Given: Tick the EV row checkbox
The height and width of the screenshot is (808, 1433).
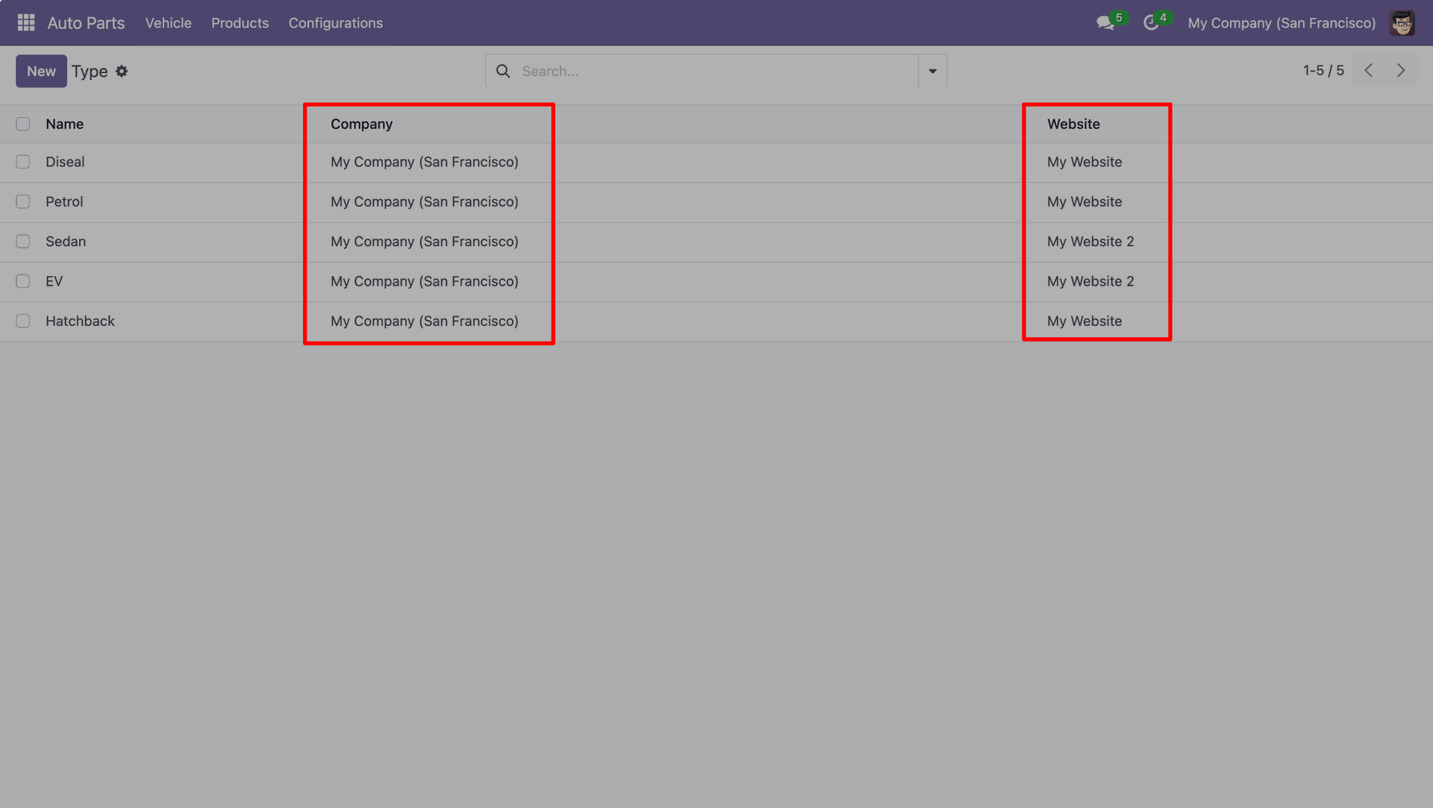Looking at the screenshot, I should (23, 281).
